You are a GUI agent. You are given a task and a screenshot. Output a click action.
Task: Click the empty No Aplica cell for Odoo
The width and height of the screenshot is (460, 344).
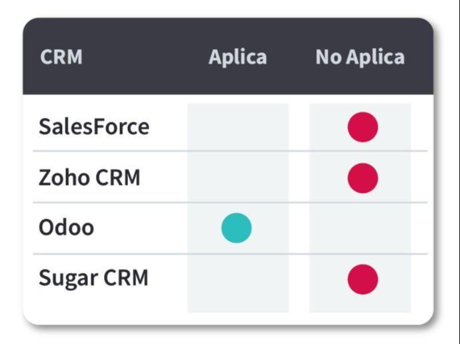(360, 228)
